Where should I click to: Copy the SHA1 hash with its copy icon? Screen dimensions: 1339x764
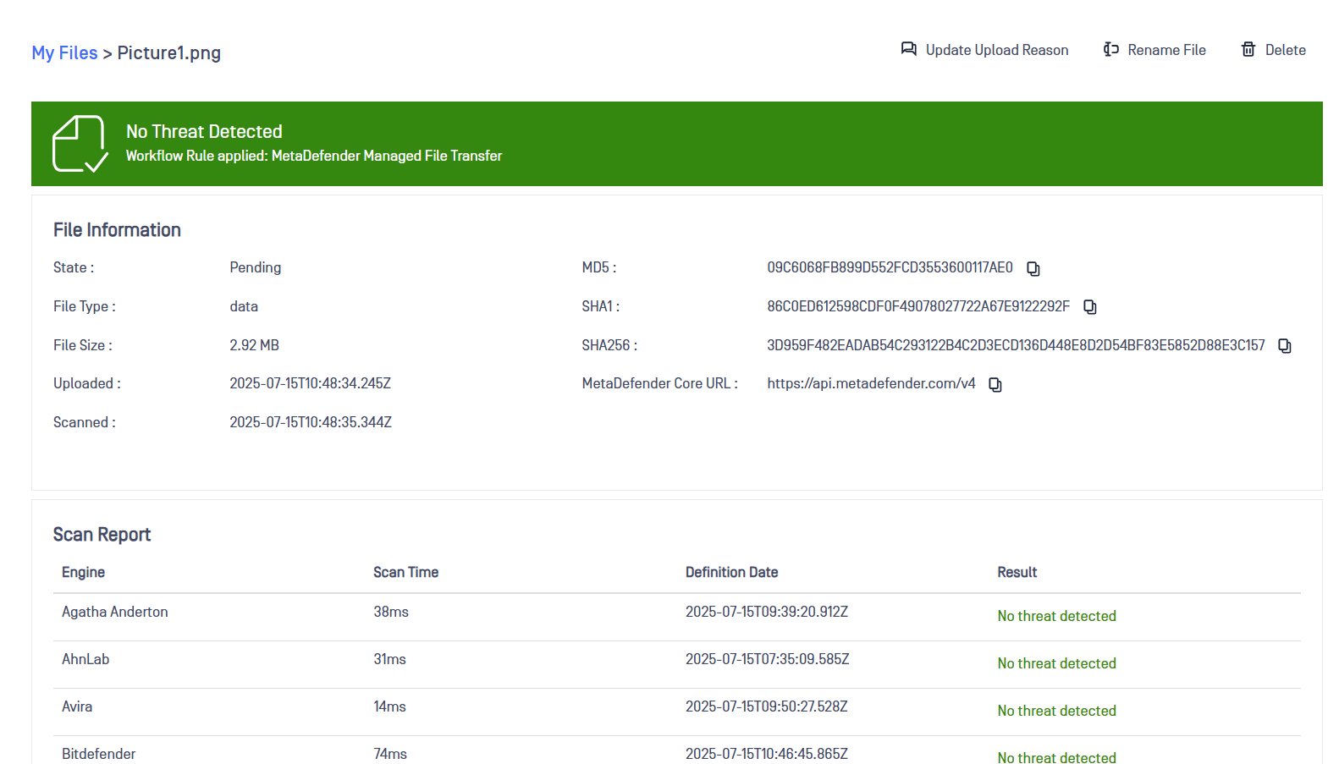[x=1090, y=307]
